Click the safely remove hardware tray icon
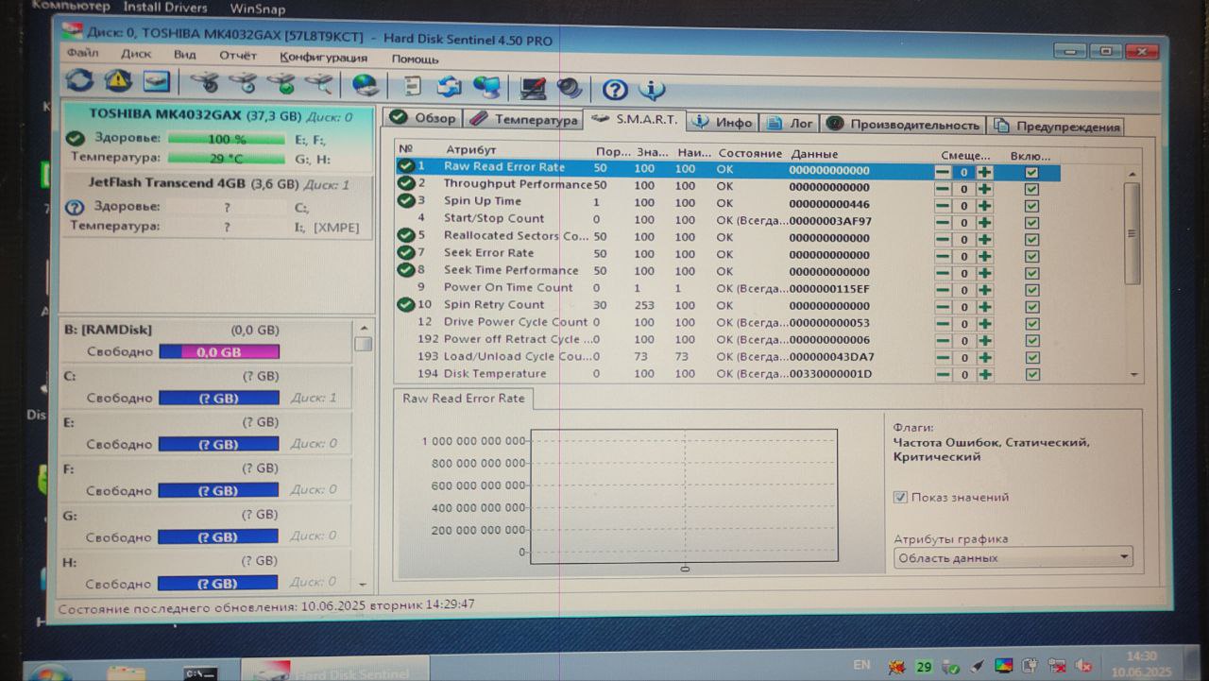The height and width of the screenshot is (681, 1209). tap(950, 668)
